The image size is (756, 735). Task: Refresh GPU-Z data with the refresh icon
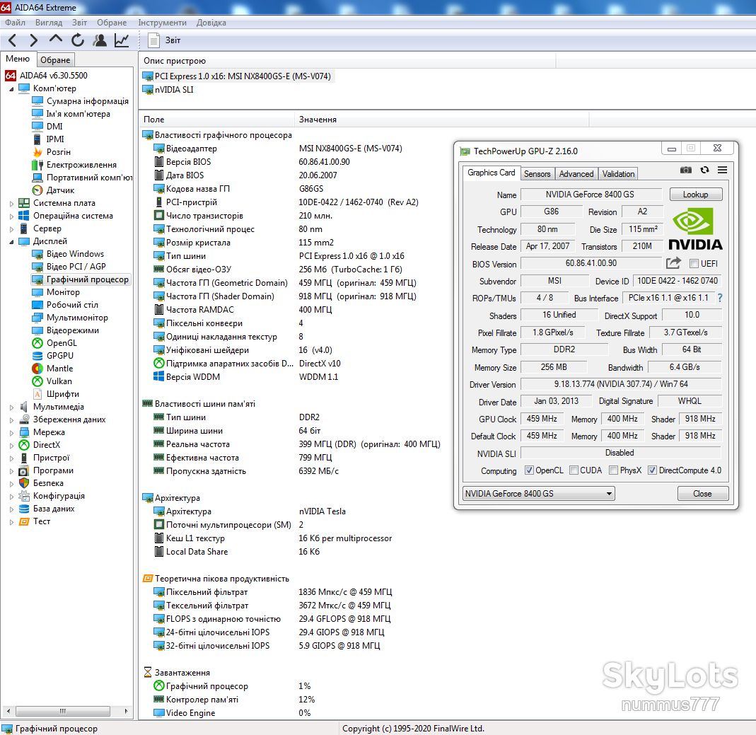coord(704,170)
